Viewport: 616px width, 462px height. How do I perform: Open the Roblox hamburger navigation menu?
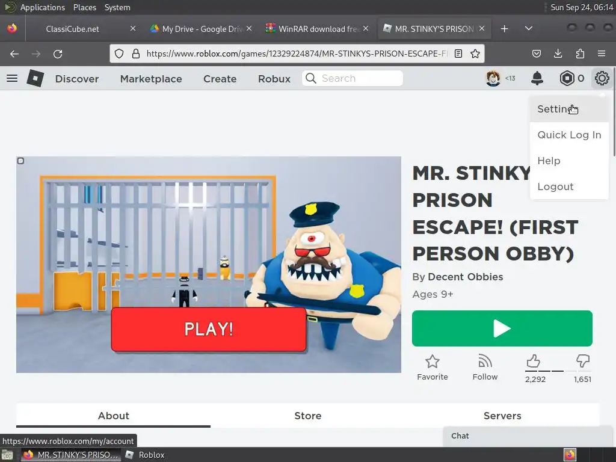tap(12, 78)
